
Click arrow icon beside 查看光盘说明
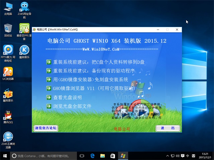tap(49, 97)
